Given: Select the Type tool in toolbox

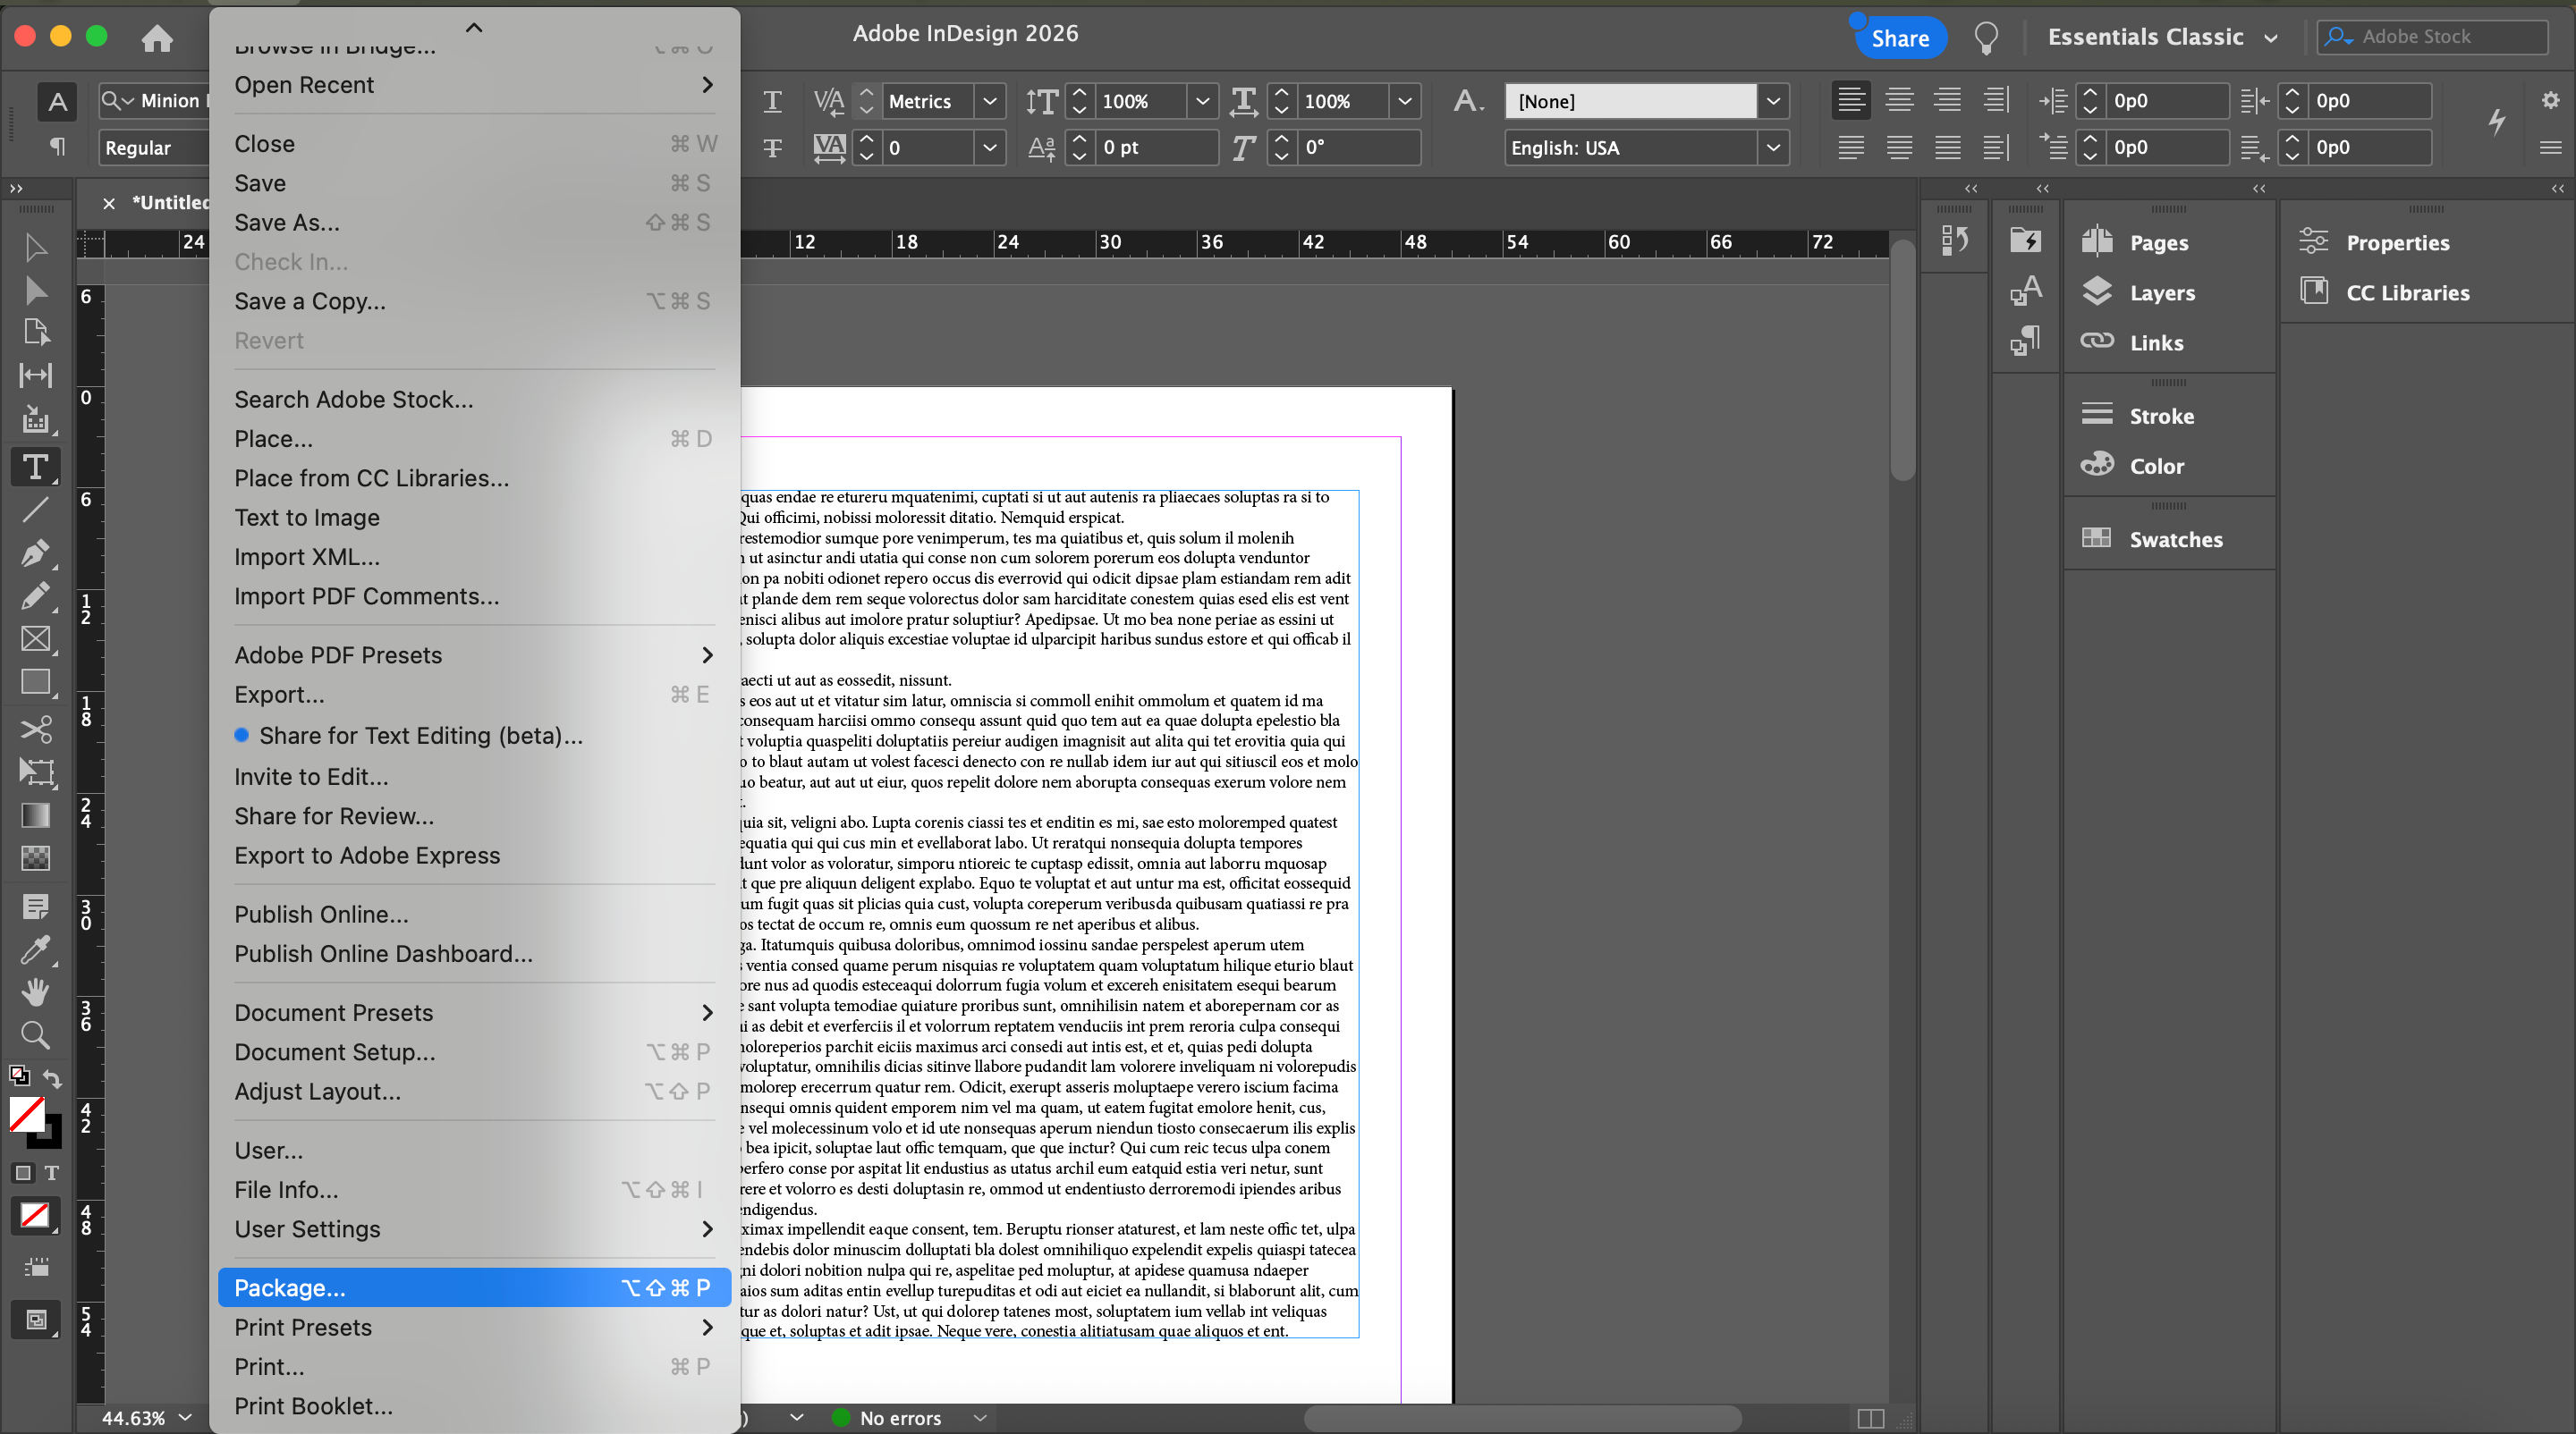Looking at the screenshot, I should 35,467.
